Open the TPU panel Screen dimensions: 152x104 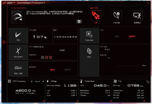click(x=18, y=36)
